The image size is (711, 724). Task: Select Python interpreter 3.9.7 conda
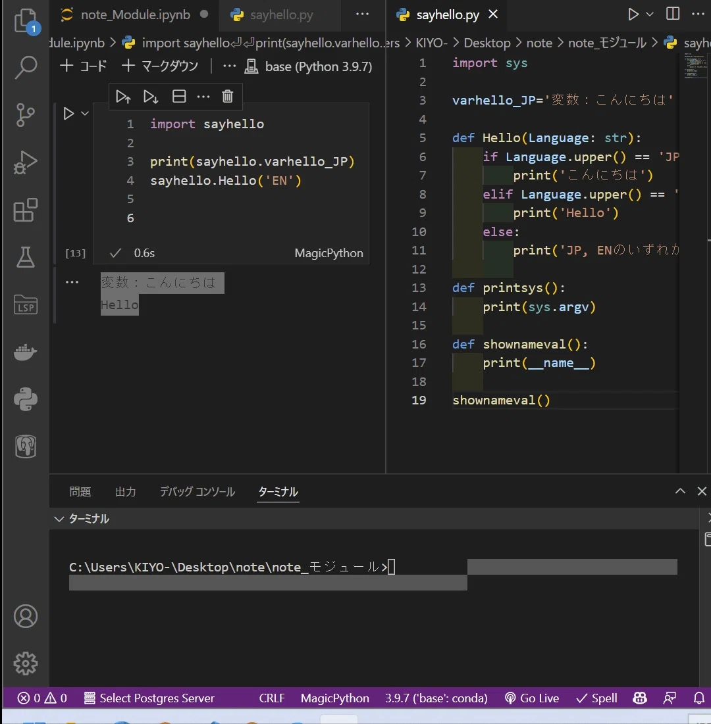[x=436, y=698]
